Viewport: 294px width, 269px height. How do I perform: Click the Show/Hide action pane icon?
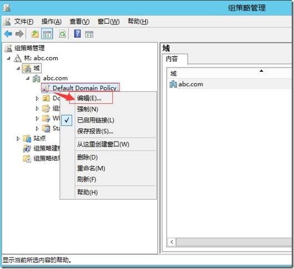tap(89, 34)
